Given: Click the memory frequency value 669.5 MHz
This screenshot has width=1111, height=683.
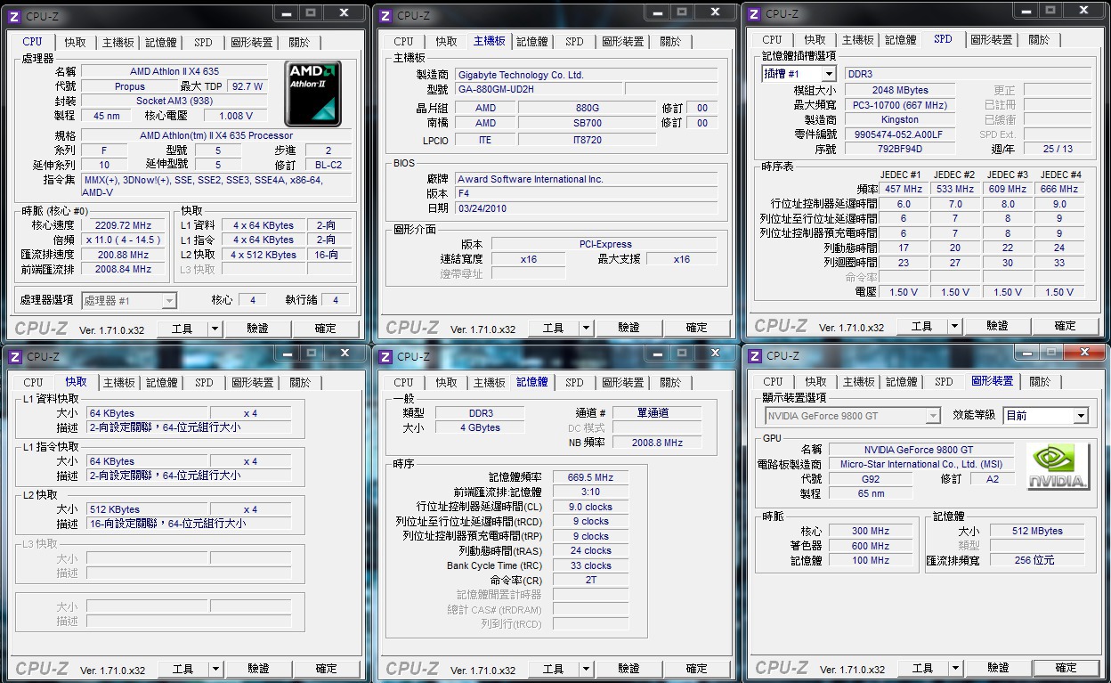Looking at the screenshot, I should pos(590,477).
